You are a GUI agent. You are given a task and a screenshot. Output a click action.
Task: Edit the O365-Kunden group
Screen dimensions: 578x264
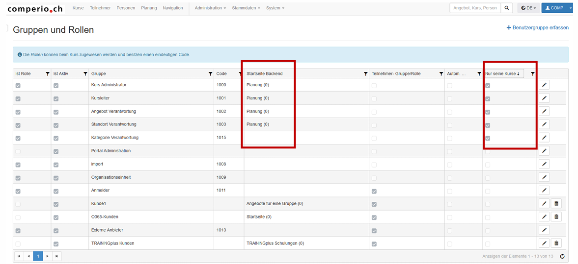click(544, 216)
